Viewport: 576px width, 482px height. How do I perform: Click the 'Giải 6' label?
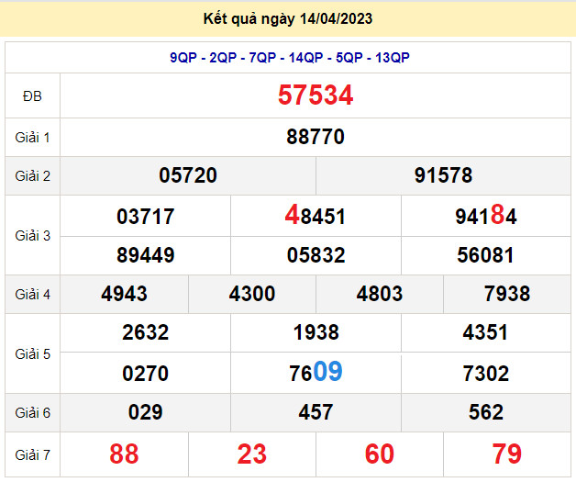click(x=32, y=412)
